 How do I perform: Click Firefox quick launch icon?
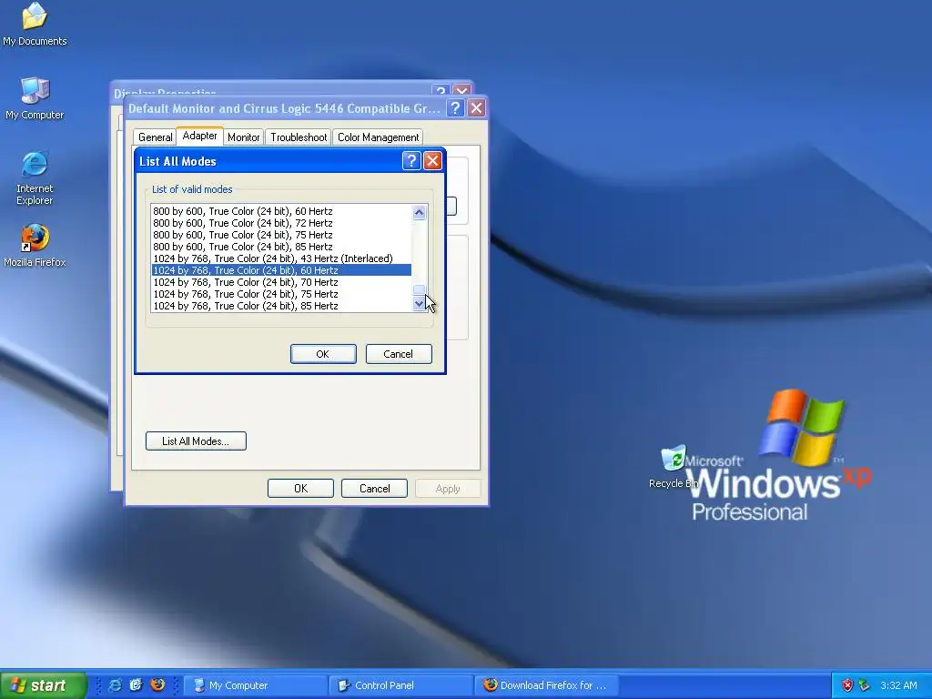point(157,685)
